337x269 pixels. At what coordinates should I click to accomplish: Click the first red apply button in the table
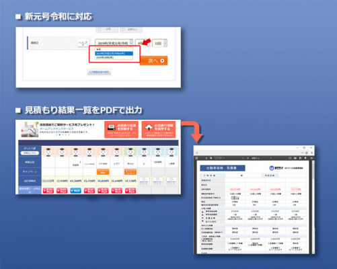pyautogui.click(x=48, y=190)
